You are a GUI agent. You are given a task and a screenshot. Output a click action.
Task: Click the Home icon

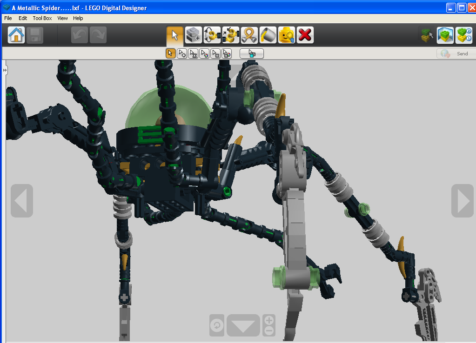point(16,34)
